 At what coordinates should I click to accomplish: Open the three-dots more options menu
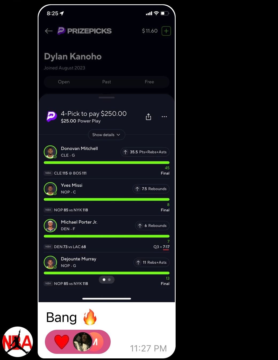pyautogui.click(x=164, y=117)
